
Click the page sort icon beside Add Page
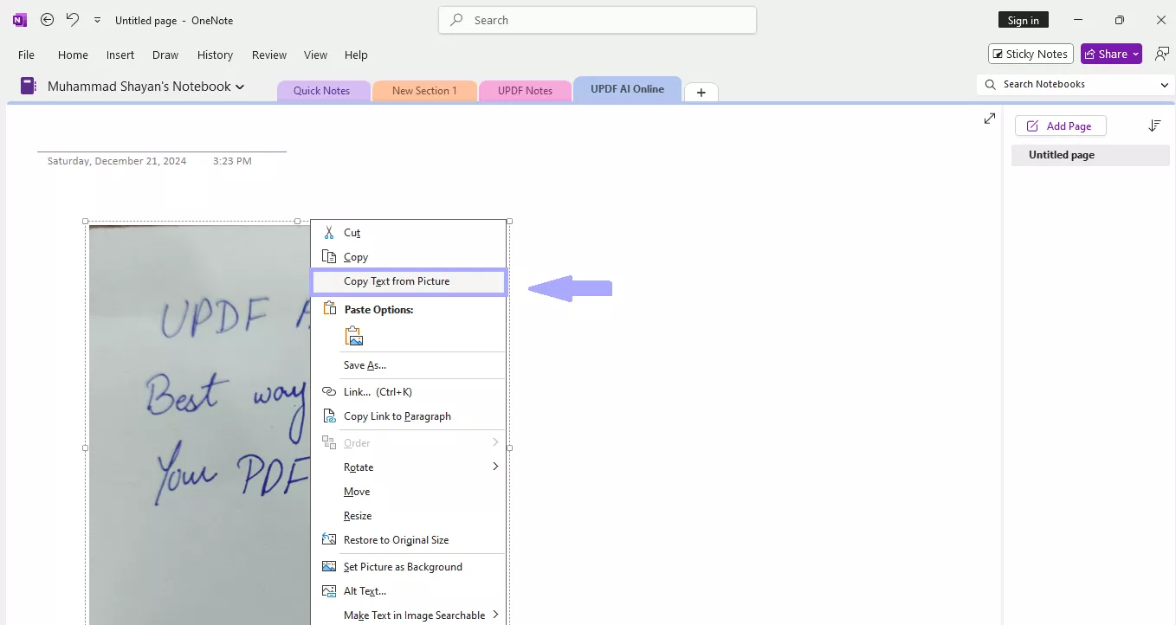(1154, 126)
